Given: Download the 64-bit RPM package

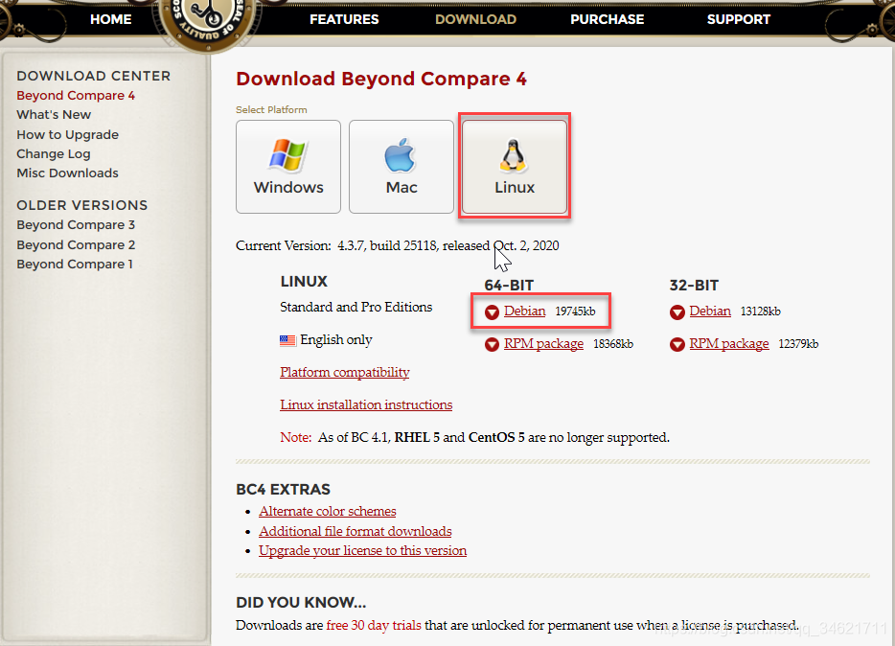Looking at the screenshot, I should [543, 343].
